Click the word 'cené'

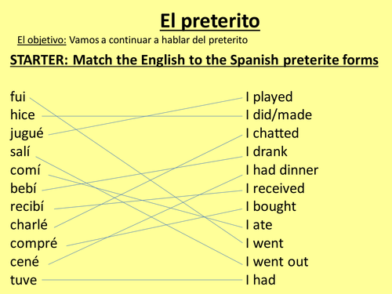click(x=24, y=262)
